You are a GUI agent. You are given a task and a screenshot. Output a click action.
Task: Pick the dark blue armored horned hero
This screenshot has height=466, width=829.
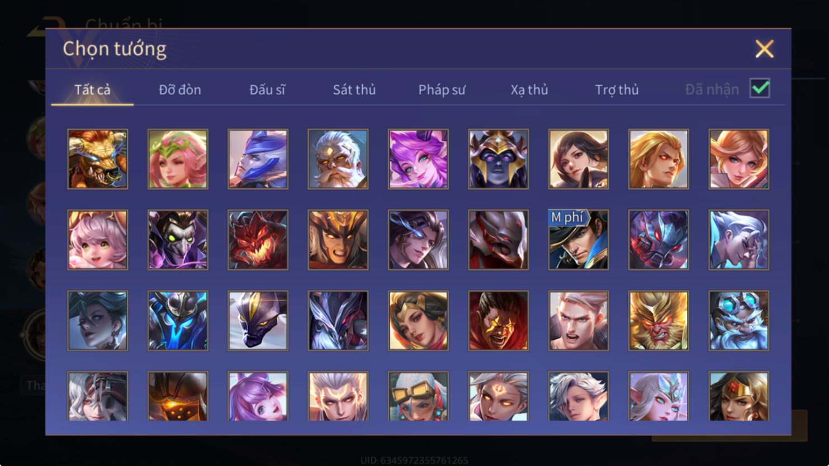point(178,321)
